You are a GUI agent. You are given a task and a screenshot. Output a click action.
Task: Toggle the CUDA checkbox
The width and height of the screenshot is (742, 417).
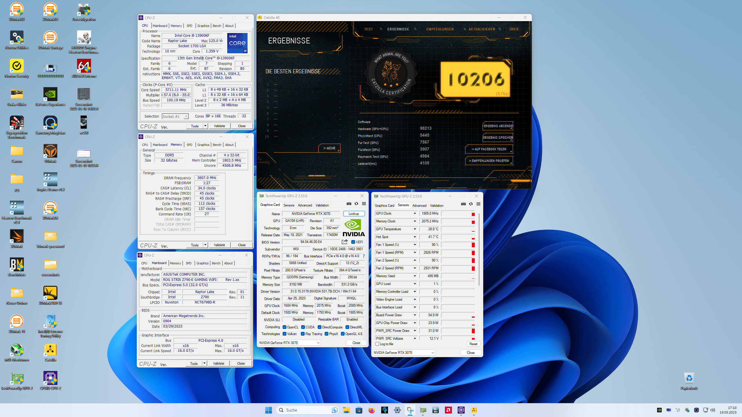coord(303,327)
